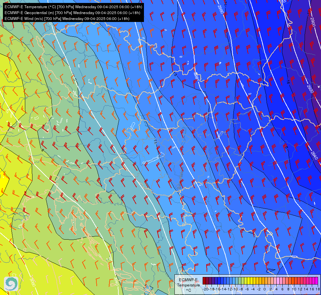This screenshot has width=321, height=295.
Task: Click the '11' isotherm contour label
Action: tap(155, 141)
